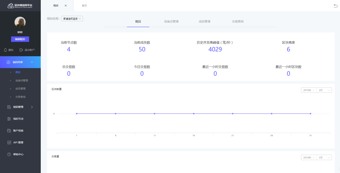This screenshot has width=340, height=173.
Task: Click the 链码管理 document icon
Action: pyautogui.click(x=9, y=107)
